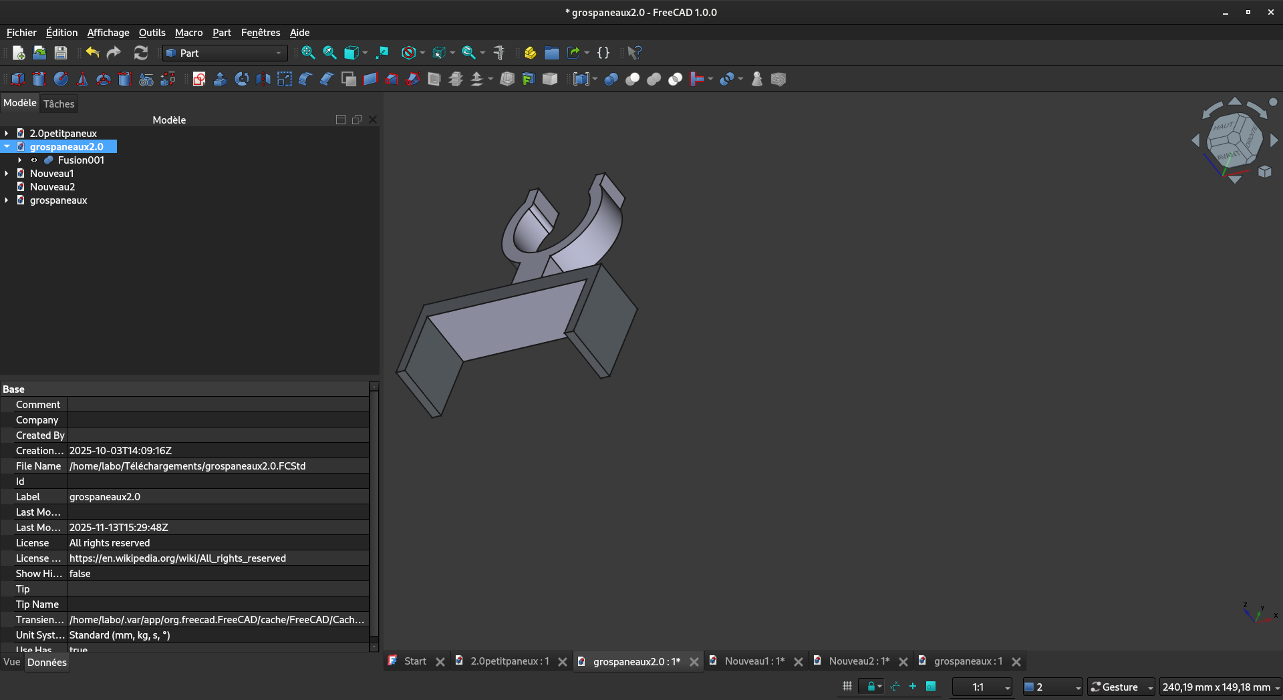Screen dimensions: 1283x700
Task: Click the navigation cube's HAUT face
Action: point(1224,126)
